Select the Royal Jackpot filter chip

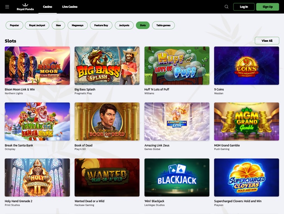click(x=37, y=25)
